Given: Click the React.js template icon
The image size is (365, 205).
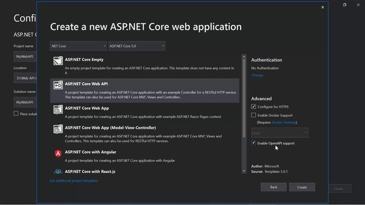Looking at the screenshot, I should [x=58, y=171].
